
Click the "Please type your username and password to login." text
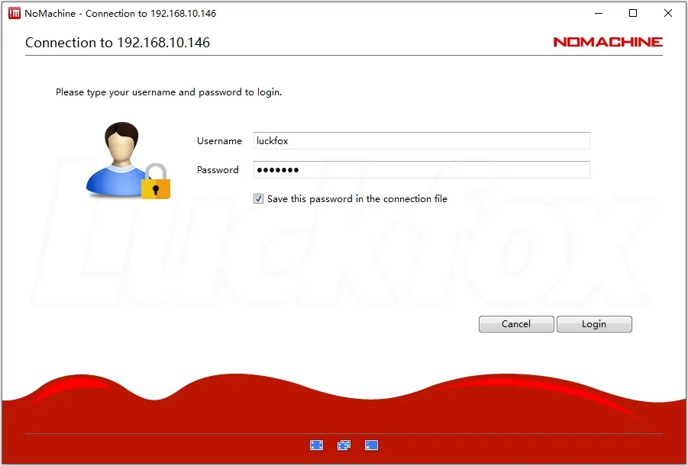tap(169, 92)
